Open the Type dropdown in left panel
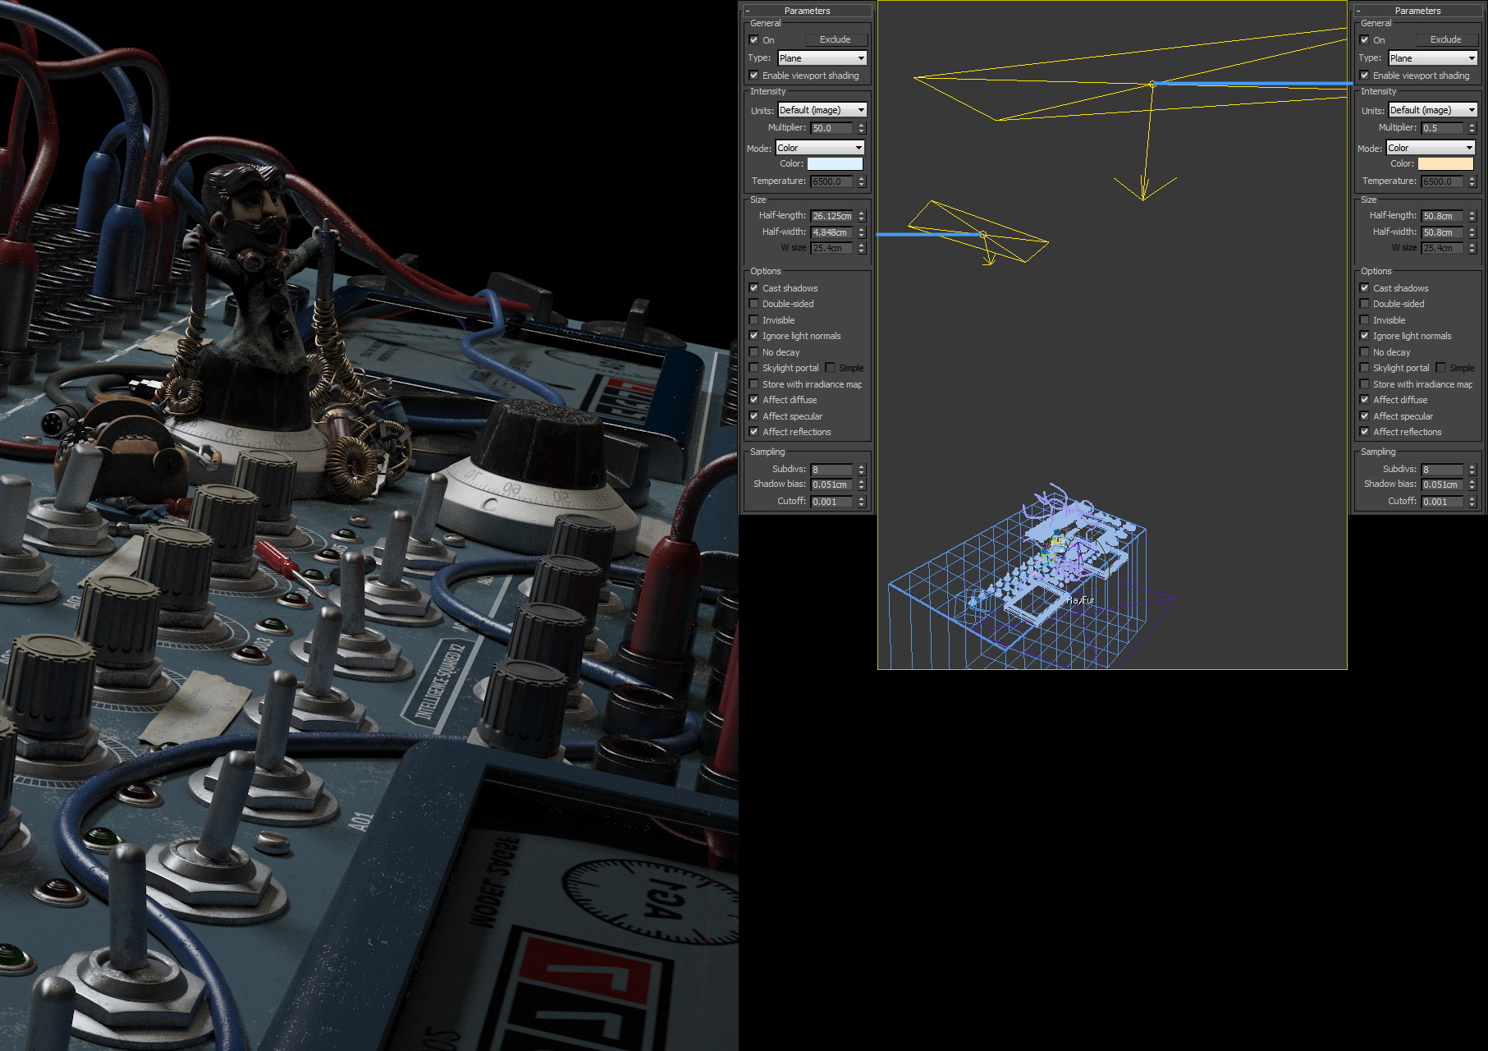The image size is (1488, 1051). [822, 58]
